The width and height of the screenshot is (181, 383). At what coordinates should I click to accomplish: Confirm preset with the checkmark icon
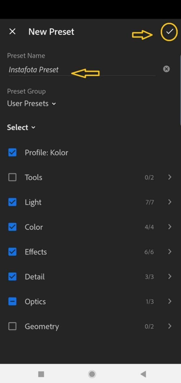point(169,32)
